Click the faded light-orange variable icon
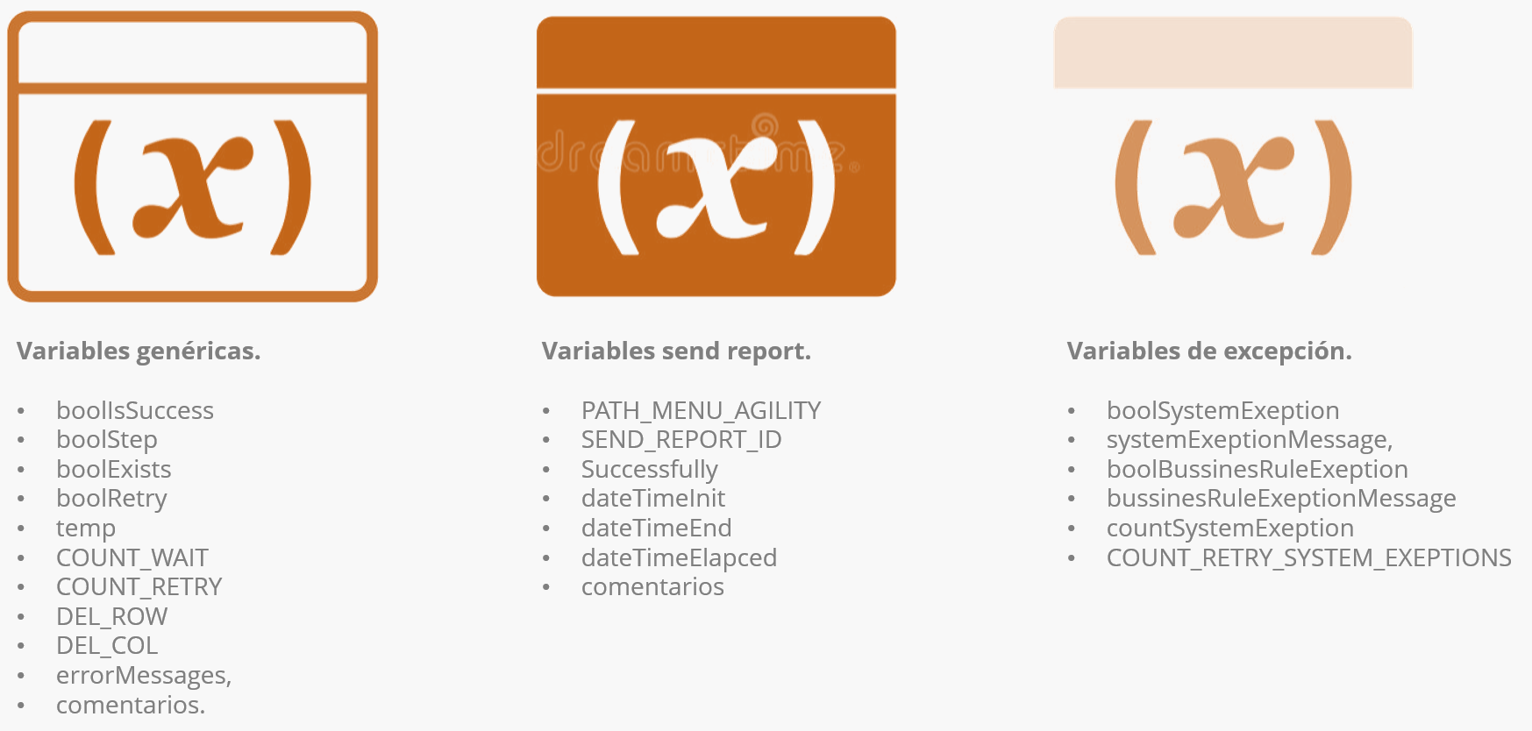 (1232, 186)
